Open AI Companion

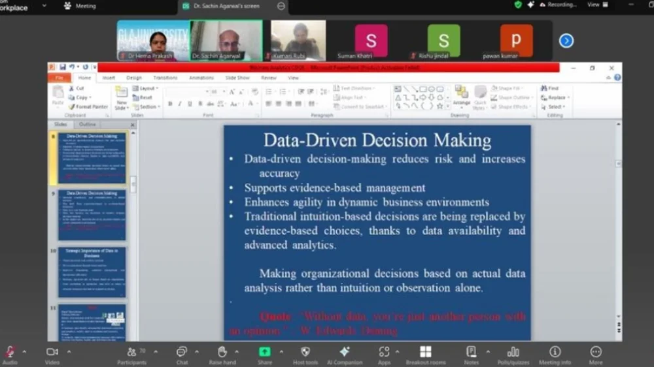coord(344,353)
